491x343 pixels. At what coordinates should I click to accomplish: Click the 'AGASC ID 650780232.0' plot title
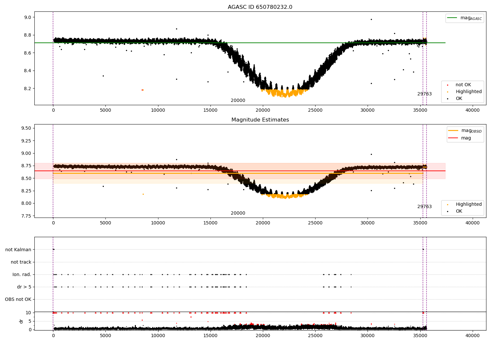(x=260, y=7)
